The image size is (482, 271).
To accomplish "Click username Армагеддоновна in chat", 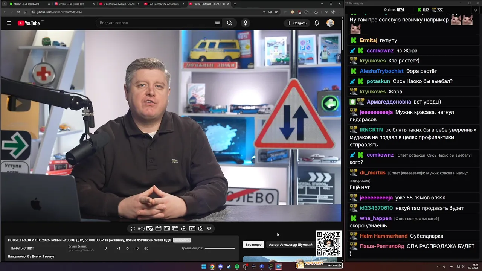I will point(389,102).
